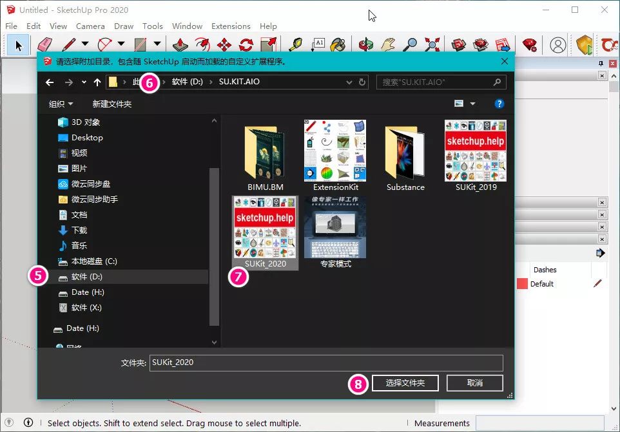The width and height of the screenshot is (620, 432).
Task: Click the Send to LayOut icon
Action: 503,44
